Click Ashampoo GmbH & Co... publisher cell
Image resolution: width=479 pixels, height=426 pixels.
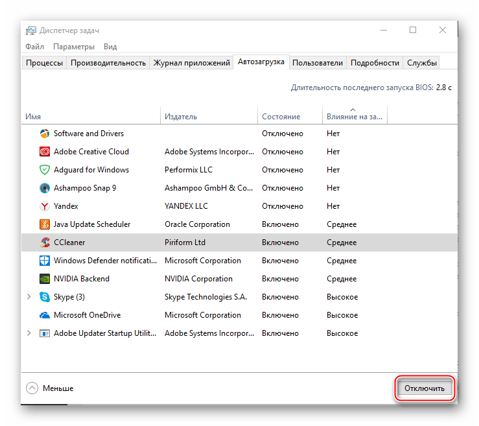[209, 188]
